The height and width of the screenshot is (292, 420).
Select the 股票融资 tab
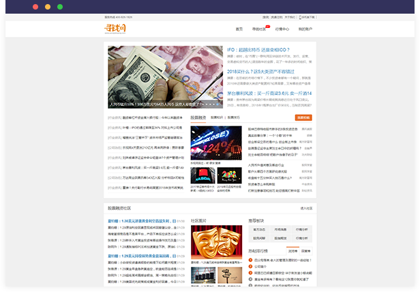pos(198,117)
